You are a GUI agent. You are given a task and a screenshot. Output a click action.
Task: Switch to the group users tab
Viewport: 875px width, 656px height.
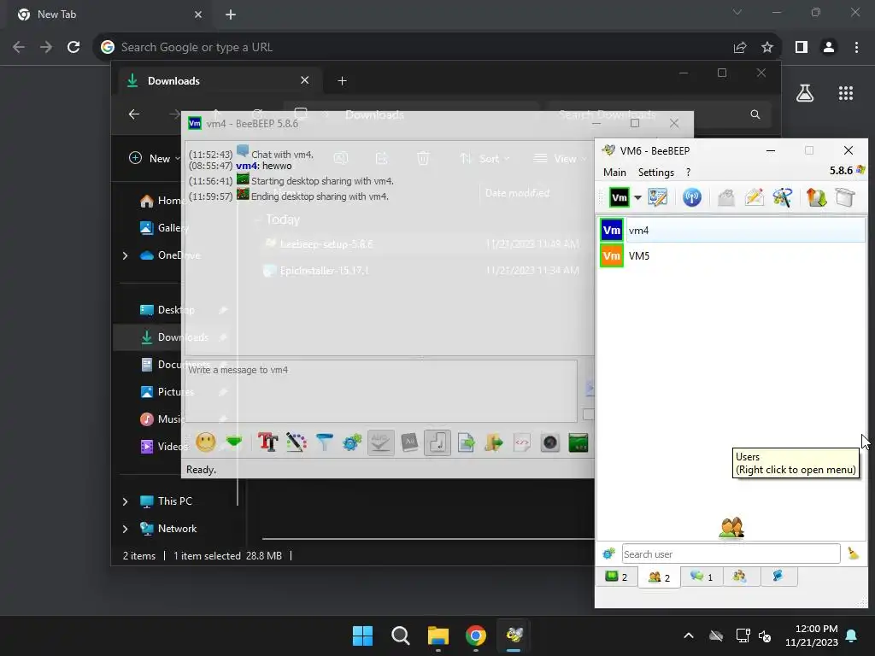coord(740,577)
